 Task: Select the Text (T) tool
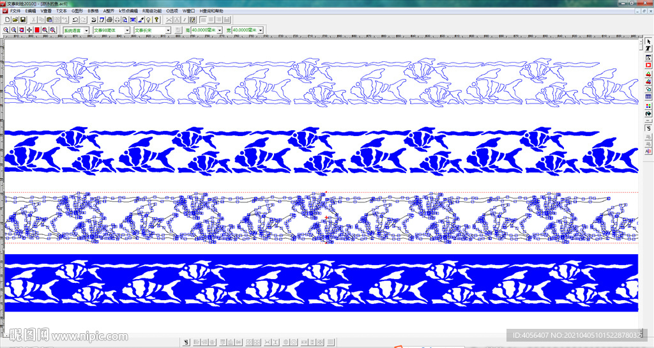[x=648, y=49]
